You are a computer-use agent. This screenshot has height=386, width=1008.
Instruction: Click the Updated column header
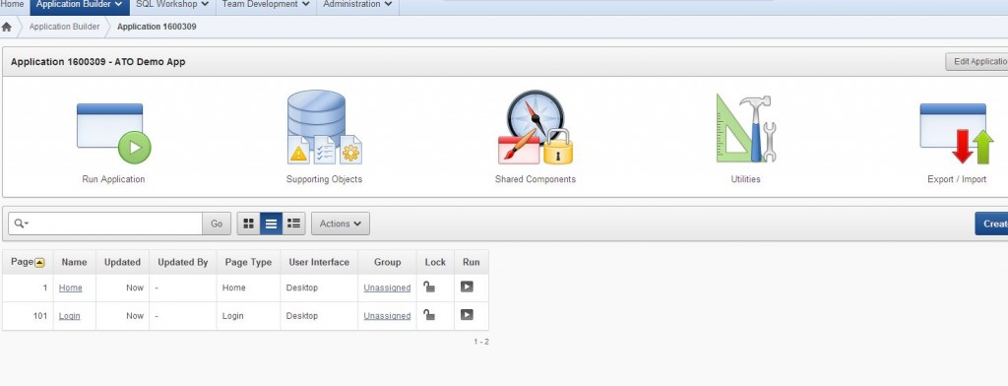click(122, 262)
